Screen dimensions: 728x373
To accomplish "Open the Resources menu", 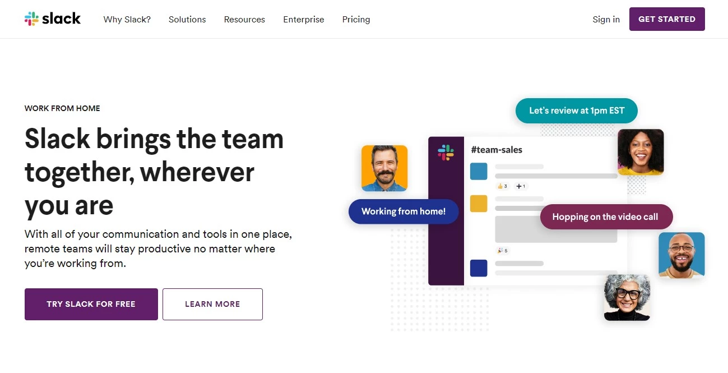I will 244,20.
